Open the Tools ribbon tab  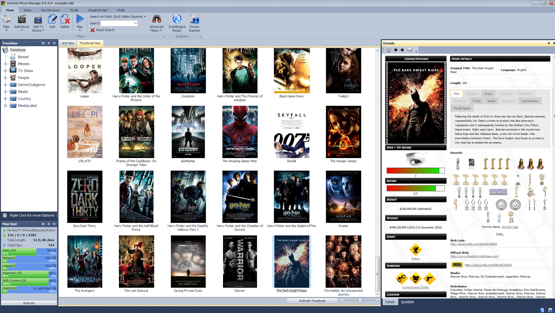pyautogui.click(x=74, y=10)
